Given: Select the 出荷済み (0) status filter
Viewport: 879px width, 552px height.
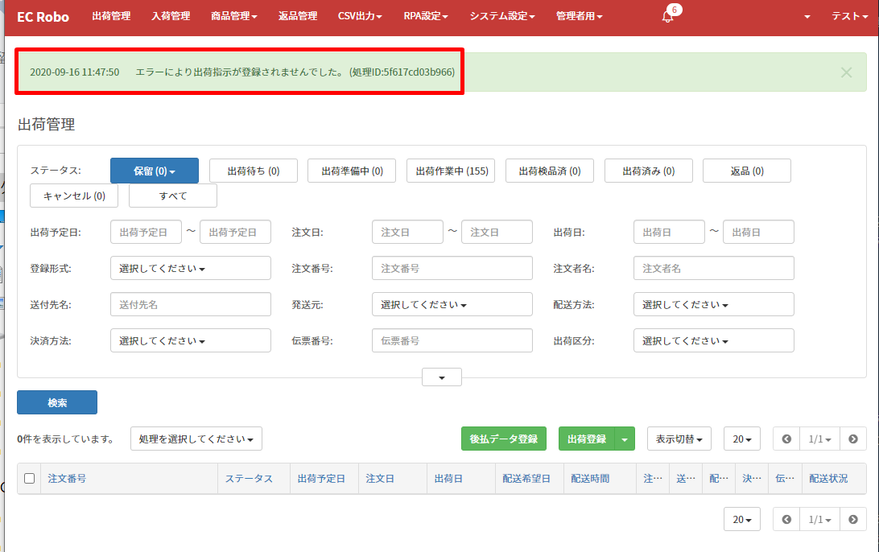Looking at the screenshot, I should pos(649,171).
